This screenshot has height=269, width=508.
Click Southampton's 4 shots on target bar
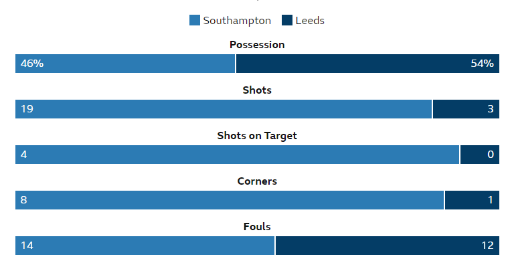237,155
